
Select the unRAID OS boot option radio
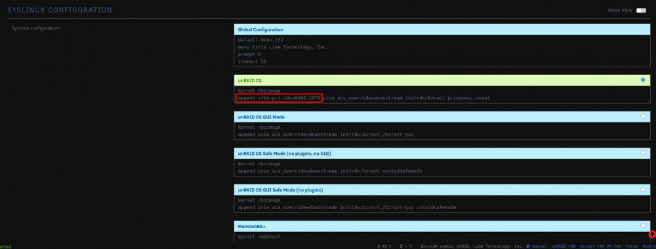643,80
